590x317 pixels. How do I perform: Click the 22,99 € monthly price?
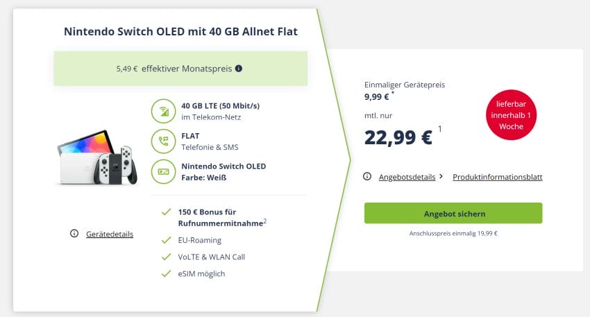398,137
